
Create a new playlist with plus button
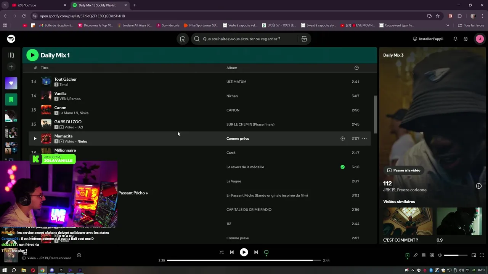pos(11,67)
